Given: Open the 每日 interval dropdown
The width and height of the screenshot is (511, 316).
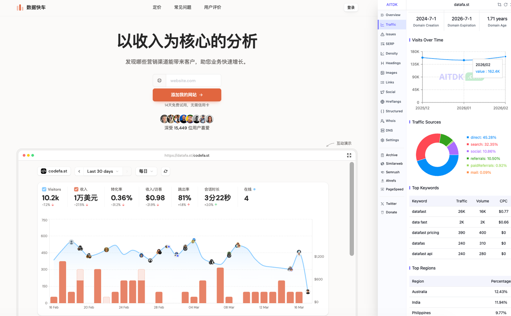Looking at the screenshot, I should pyautogui.click(x=146, y=171).
